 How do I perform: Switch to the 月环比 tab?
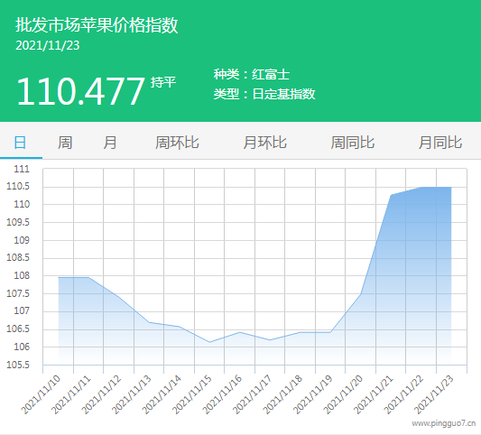(x=264, y=143)
